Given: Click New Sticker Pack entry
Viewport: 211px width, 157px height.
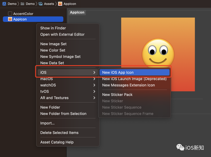Looking at the screenshot, I should click(x=117, y=95).
